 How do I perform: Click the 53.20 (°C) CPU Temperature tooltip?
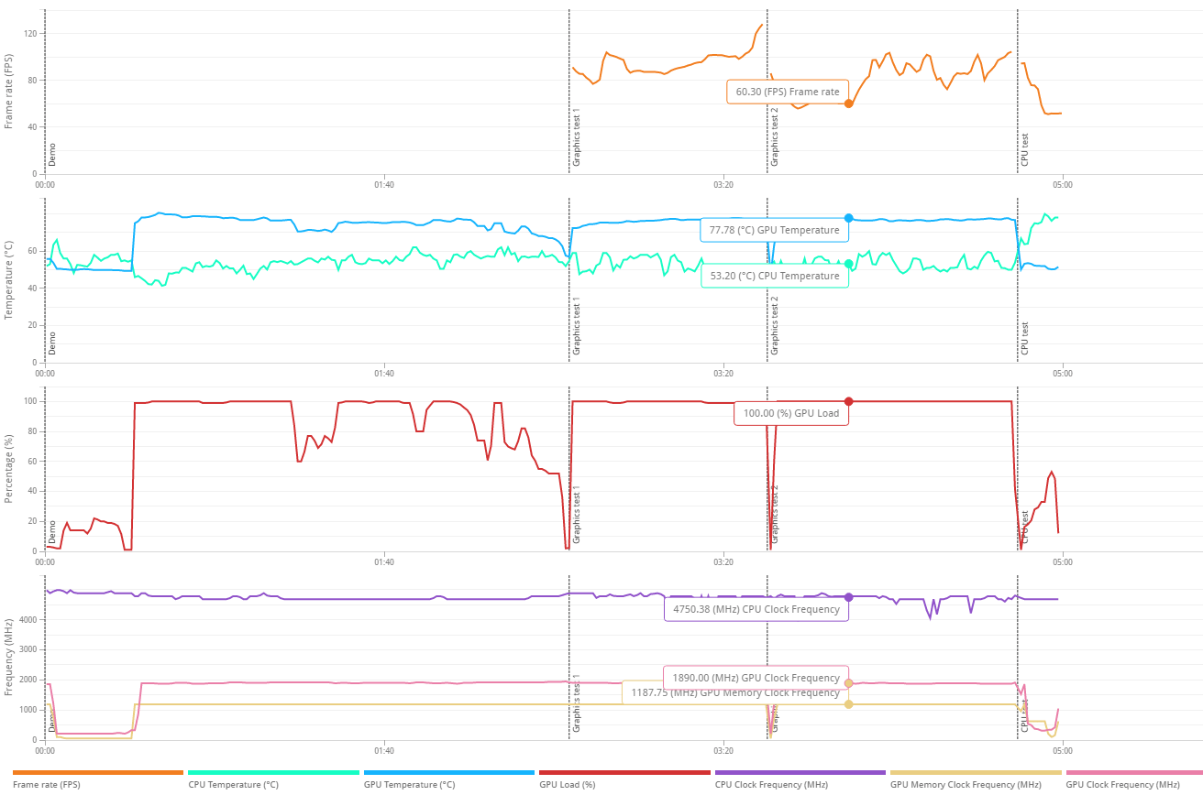point(775,276)
